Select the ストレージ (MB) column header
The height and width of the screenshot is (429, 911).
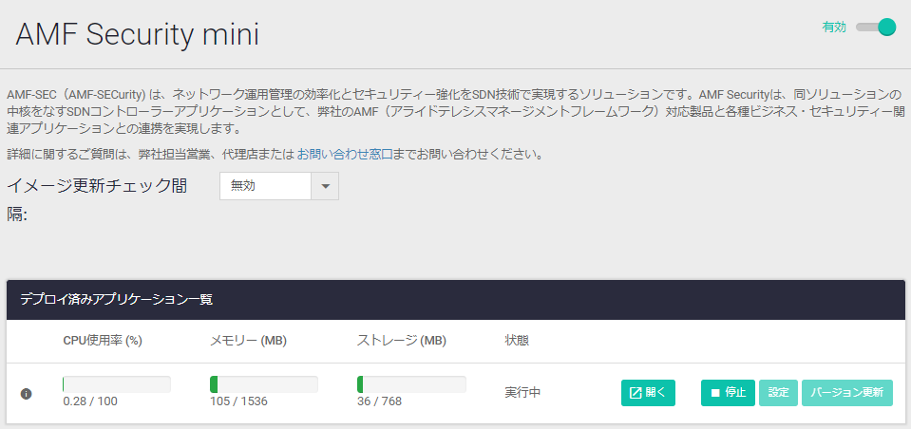pos(402,341)
